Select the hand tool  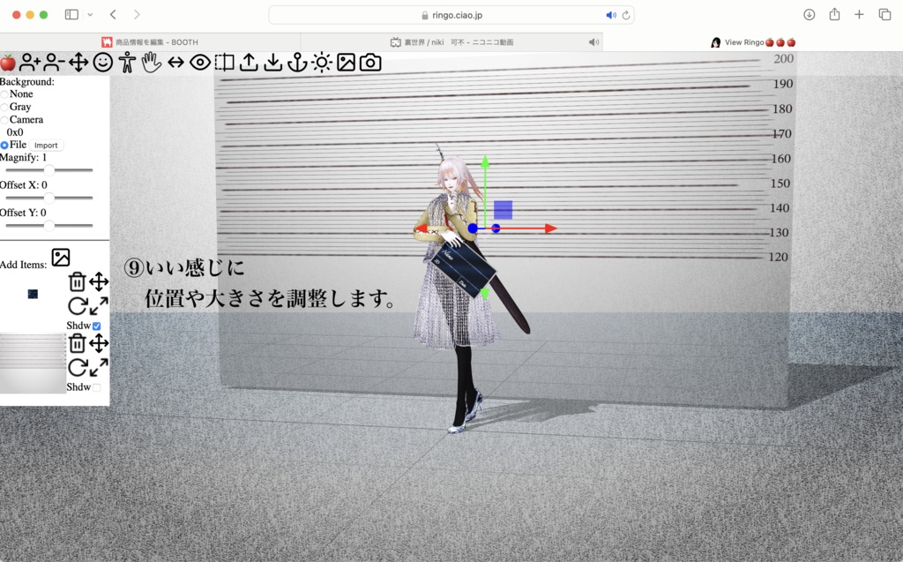(x=151, y=62)
